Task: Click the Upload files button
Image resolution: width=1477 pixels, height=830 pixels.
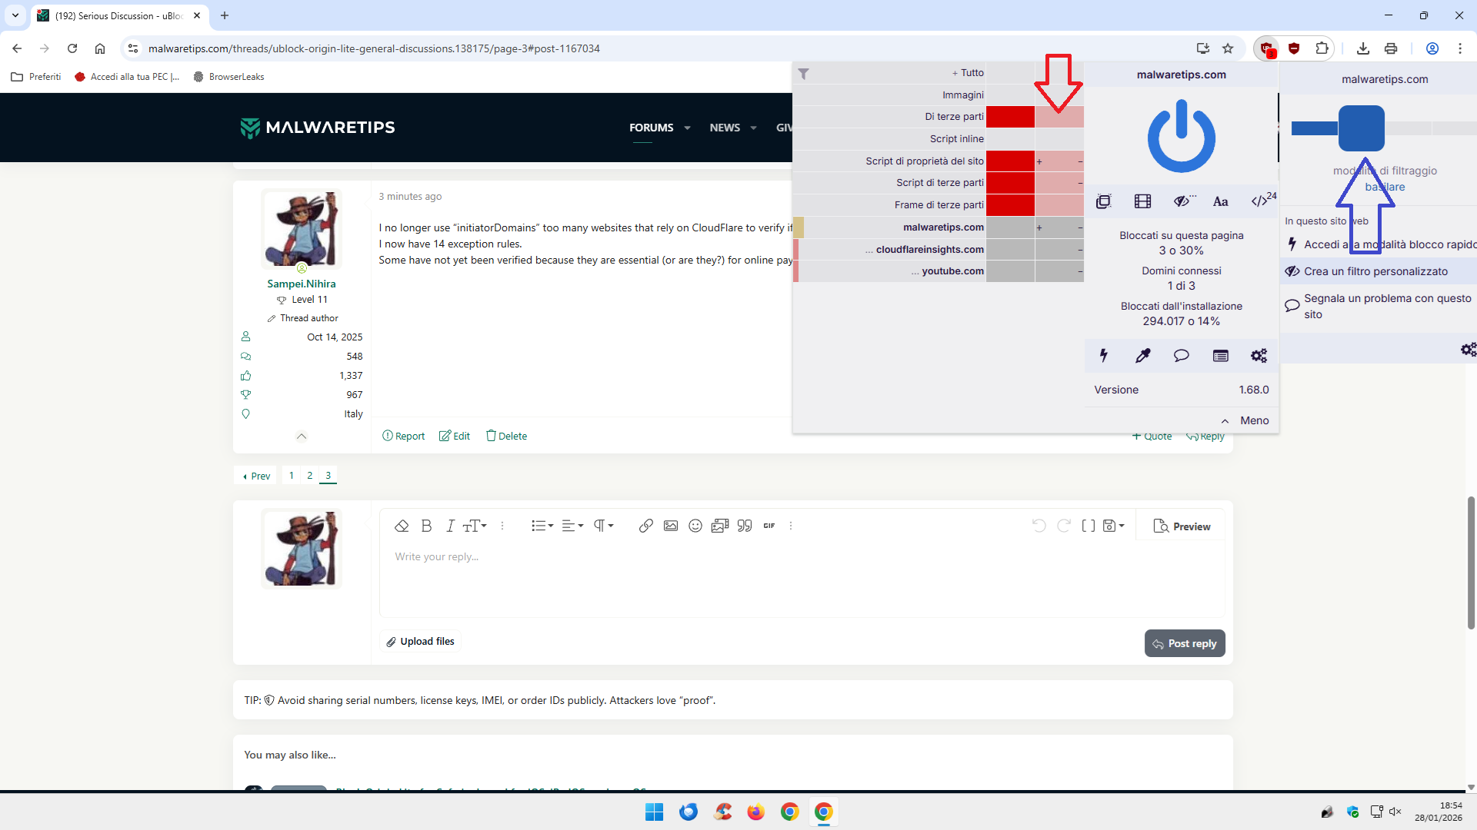Action: click(x=420, y=642)
